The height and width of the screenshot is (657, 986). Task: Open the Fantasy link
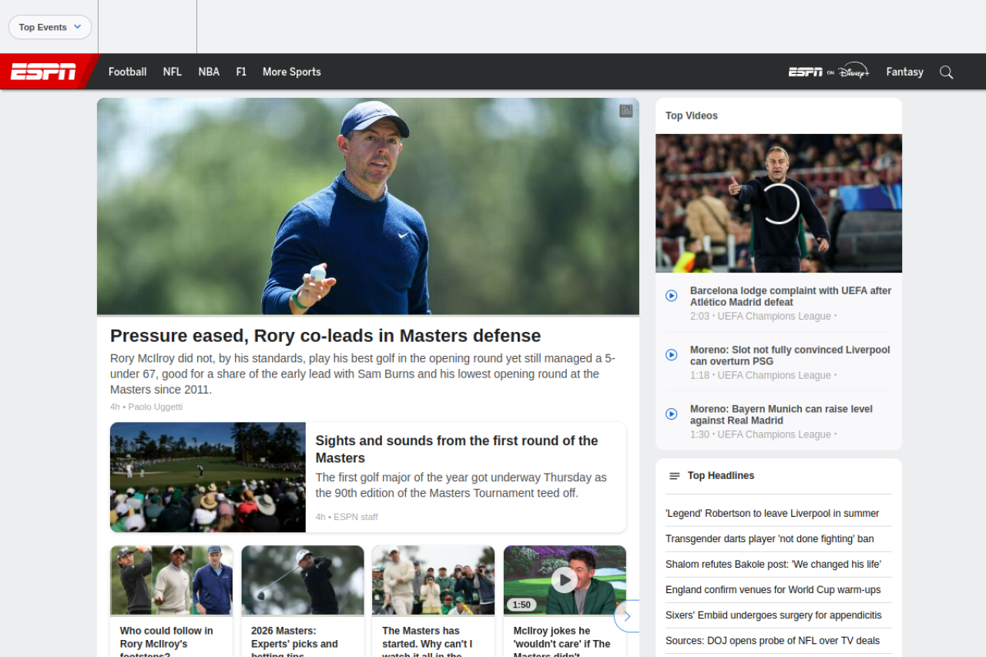[904, 72]
